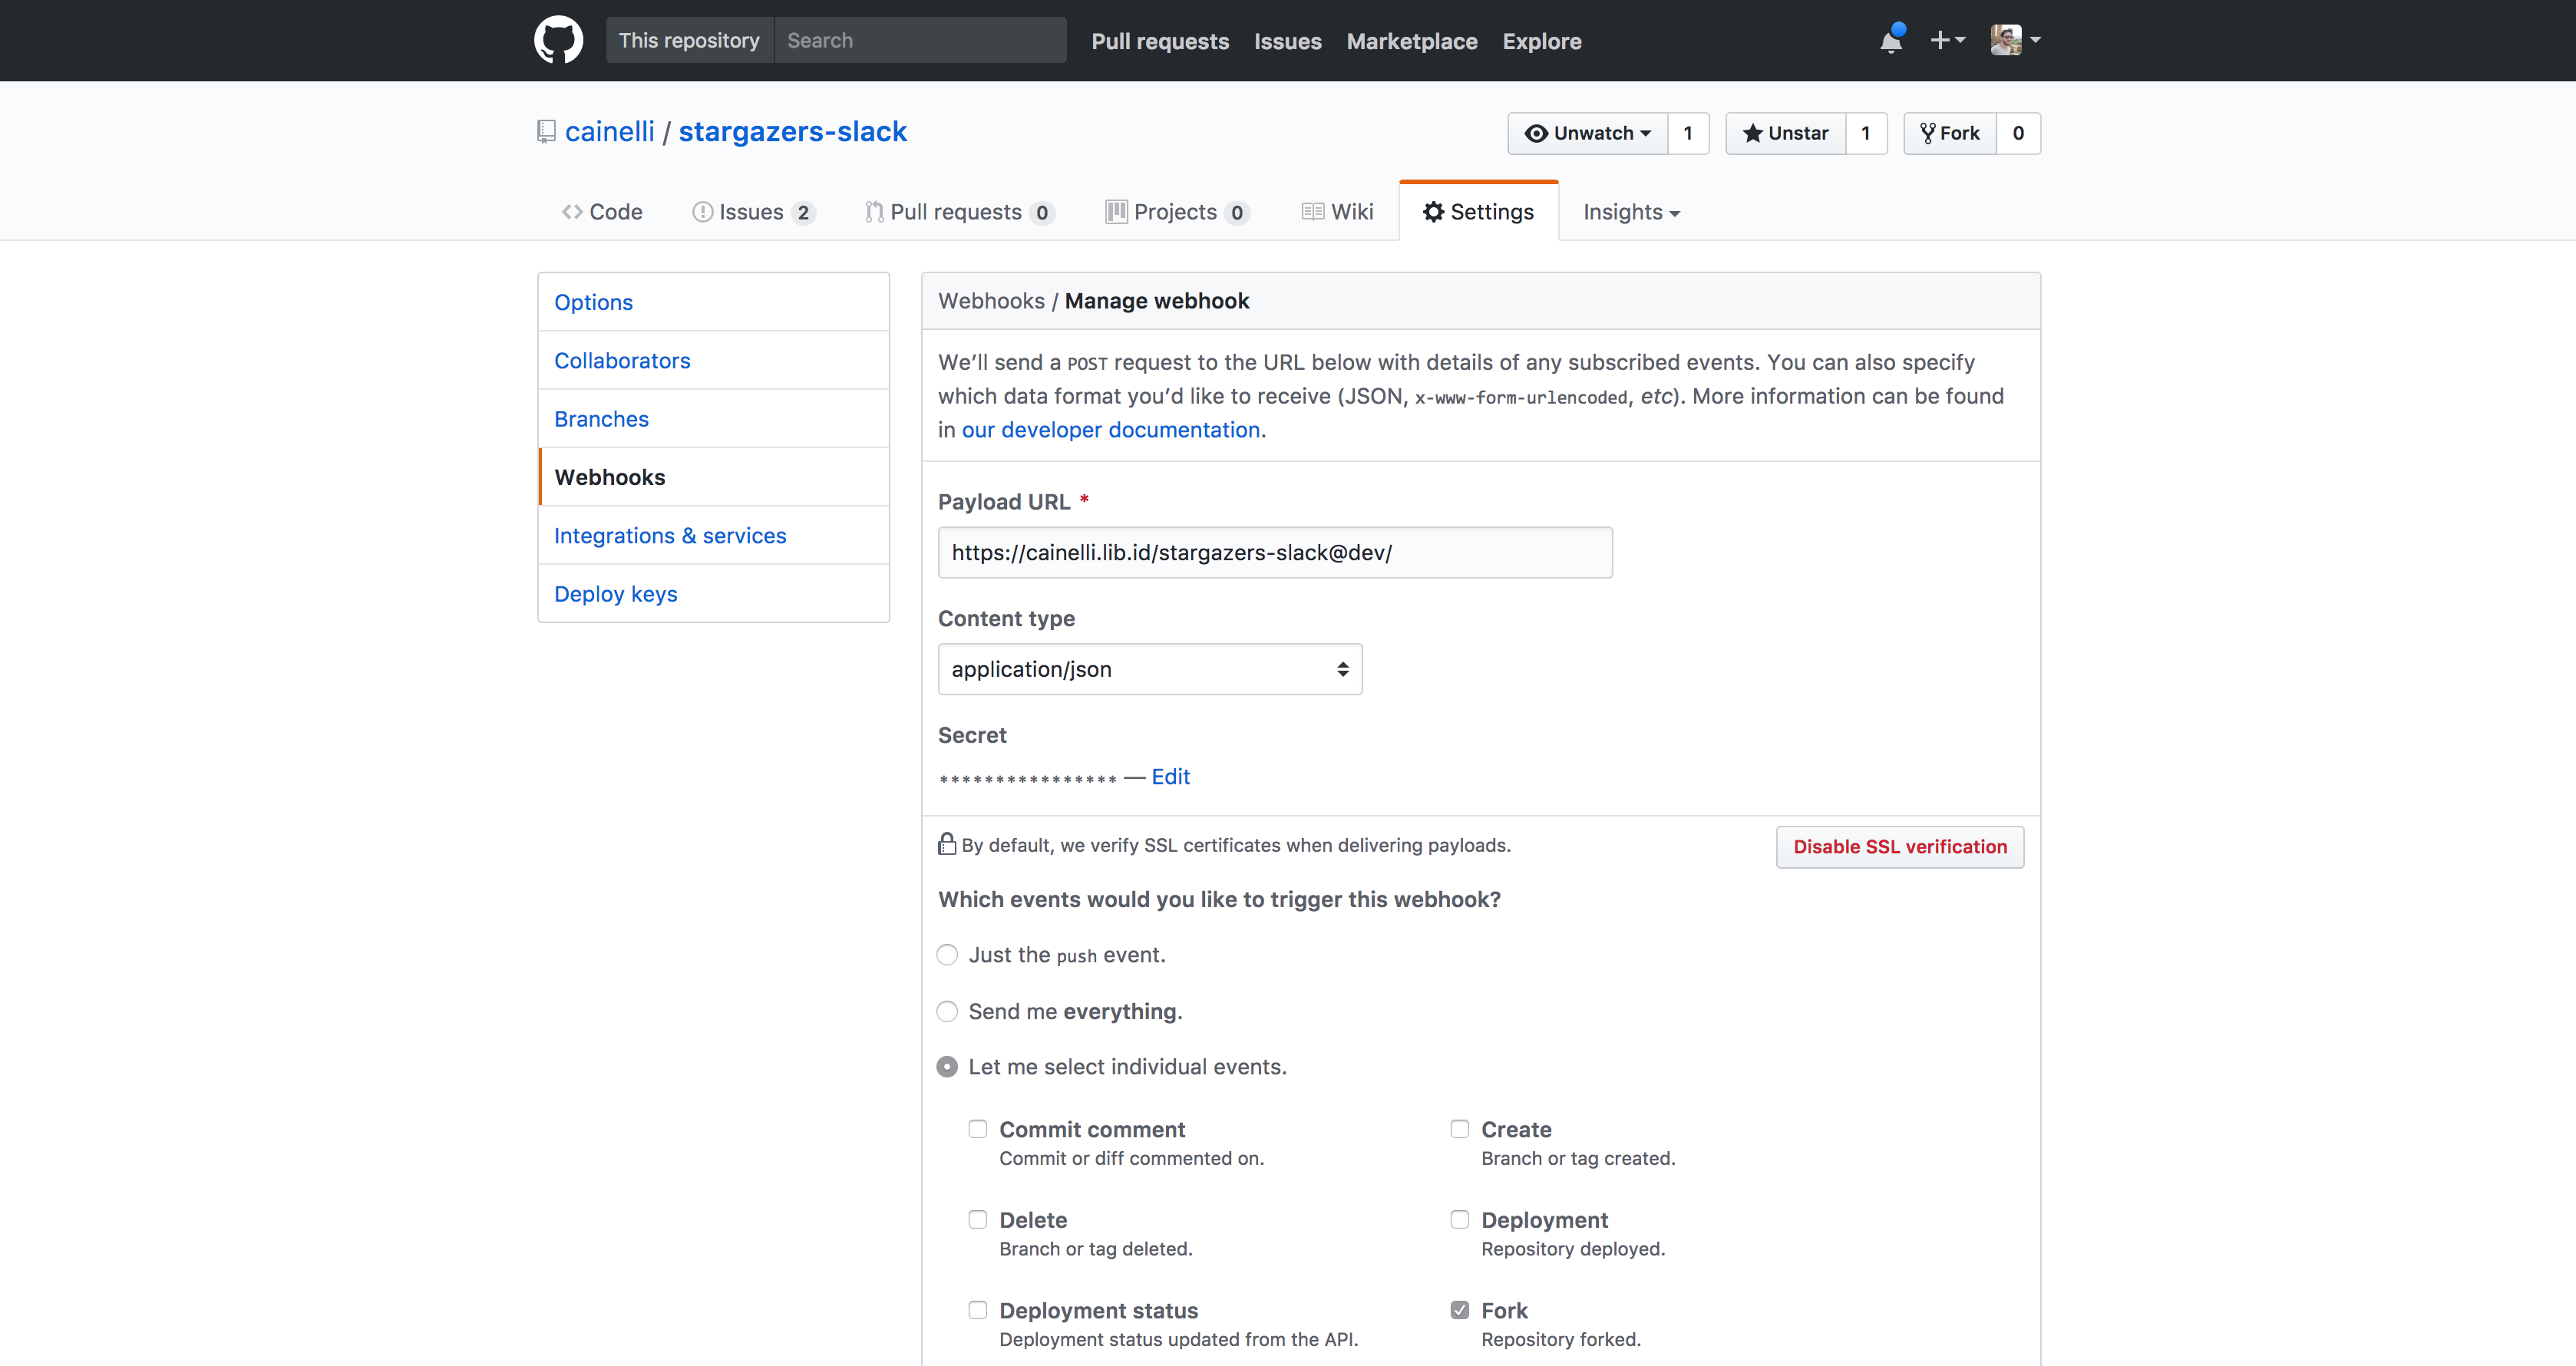Click the Unstar button

tap(1785, 133)
